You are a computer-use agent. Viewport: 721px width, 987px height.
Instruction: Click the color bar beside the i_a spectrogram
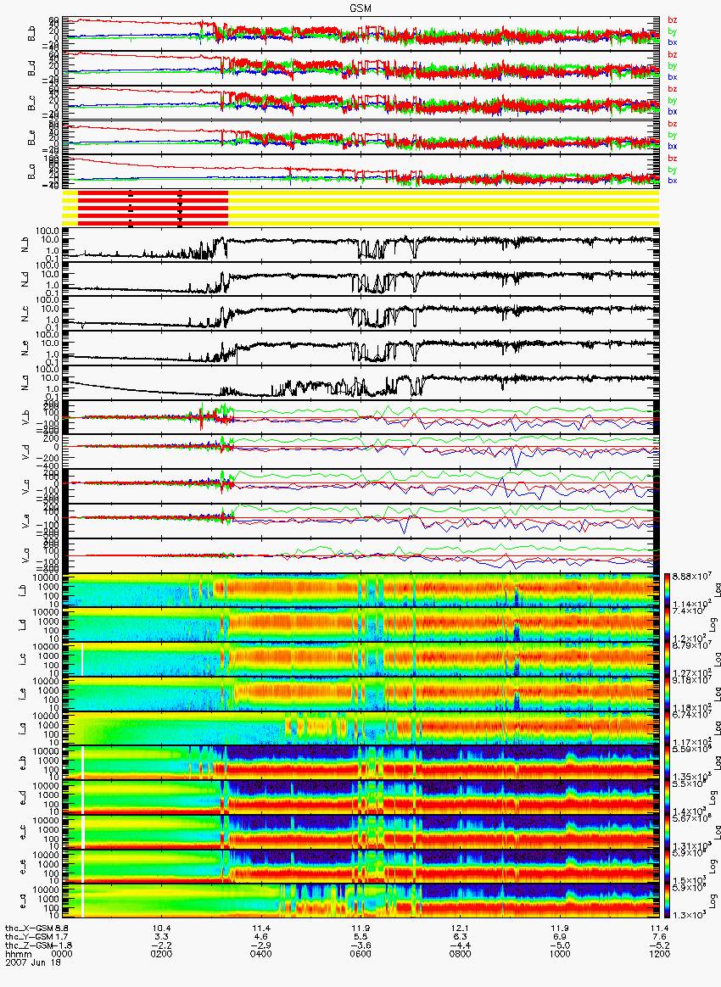point(668,728)
